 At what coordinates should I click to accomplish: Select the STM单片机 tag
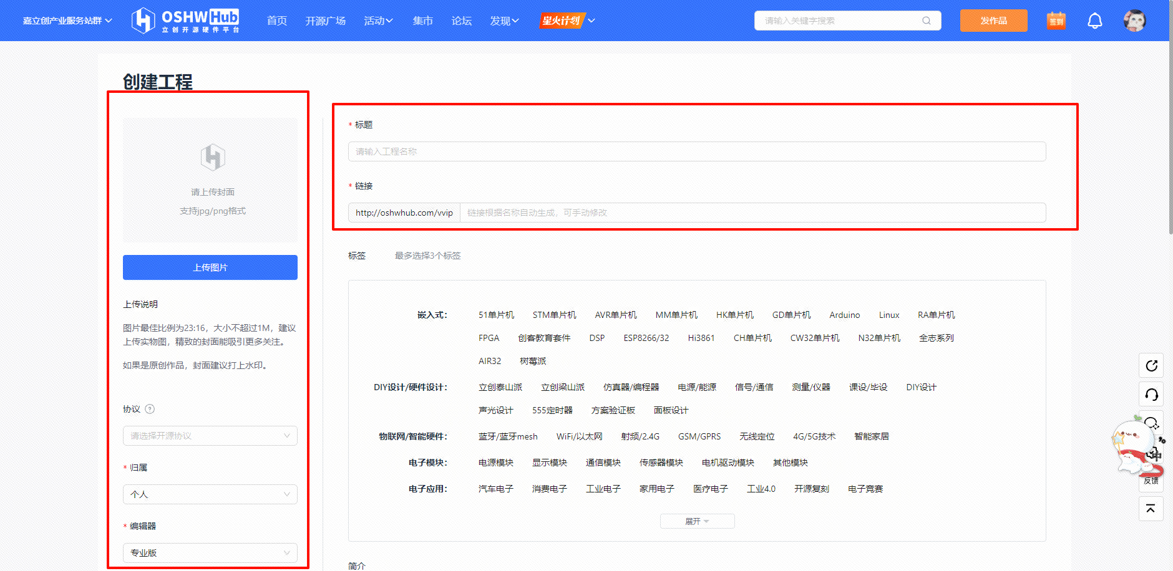tap(554, 315)
